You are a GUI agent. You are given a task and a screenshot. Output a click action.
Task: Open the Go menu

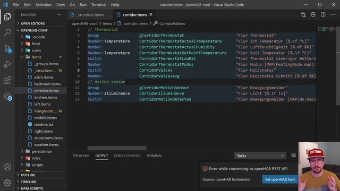pos(72,5)
